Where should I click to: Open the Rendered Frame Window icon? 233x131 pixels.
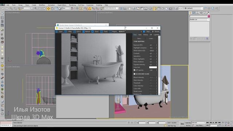pos(159,8)
